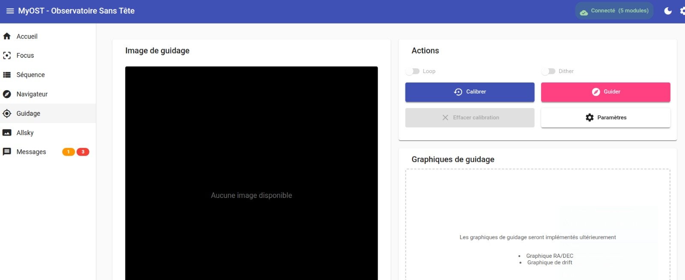Toggle the Dither switch
Image resolution: width=685 pixels, height=280 pixels.
pyautogui.click(x=548, y=71)
